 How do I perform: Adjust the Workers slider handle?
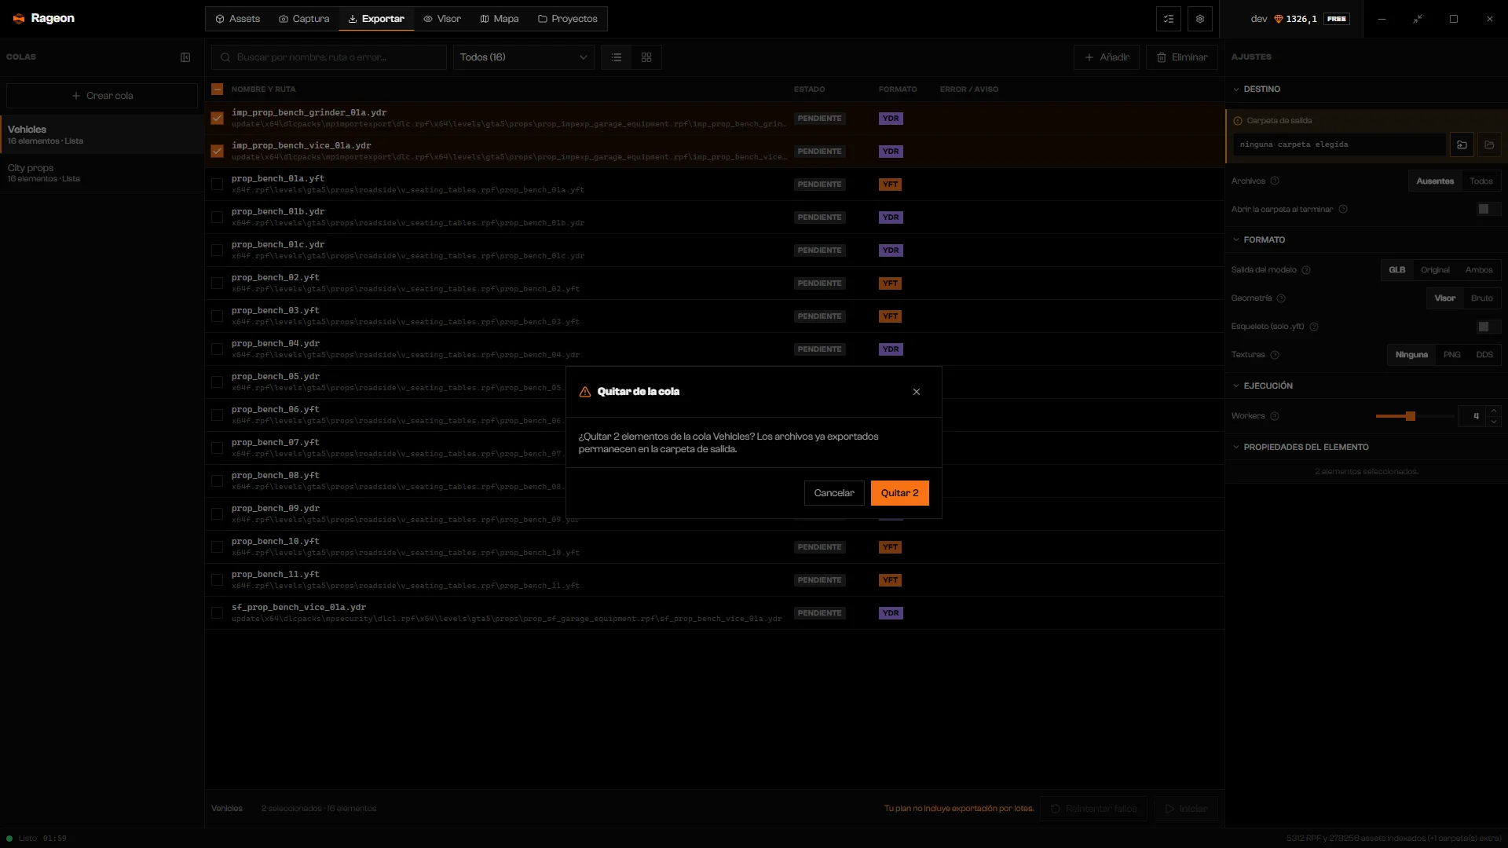(1411, 416)
